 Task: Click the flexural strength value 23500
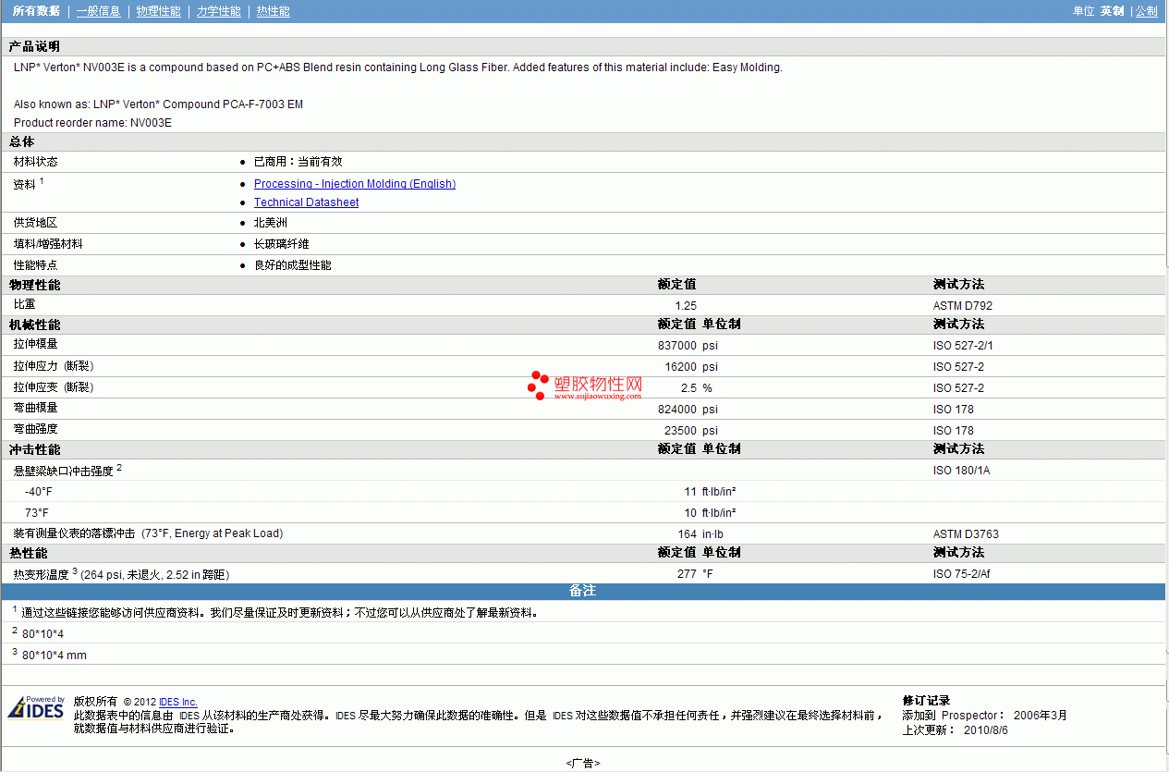(681, 431)
